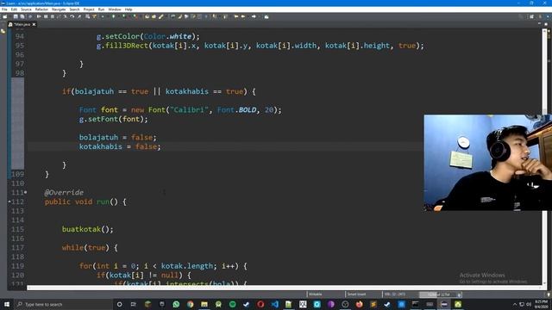Image resolution: width=552 pixels, height=310 pixels.
Task: Navigate forward with right arrow icon
Action: point(254,16)
